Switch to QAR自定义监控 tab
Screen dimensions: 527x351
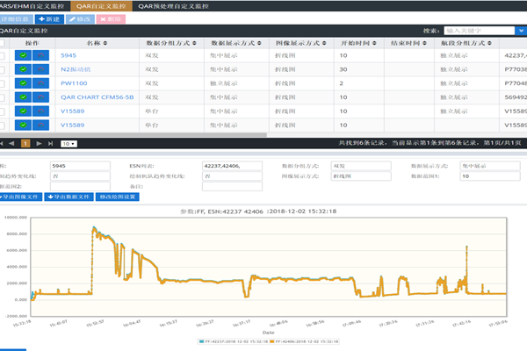point(101,6)
